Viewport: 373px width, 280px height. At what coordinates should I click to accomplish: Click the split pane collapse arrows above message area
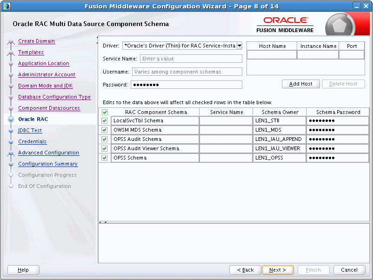[x=103, y=222]
